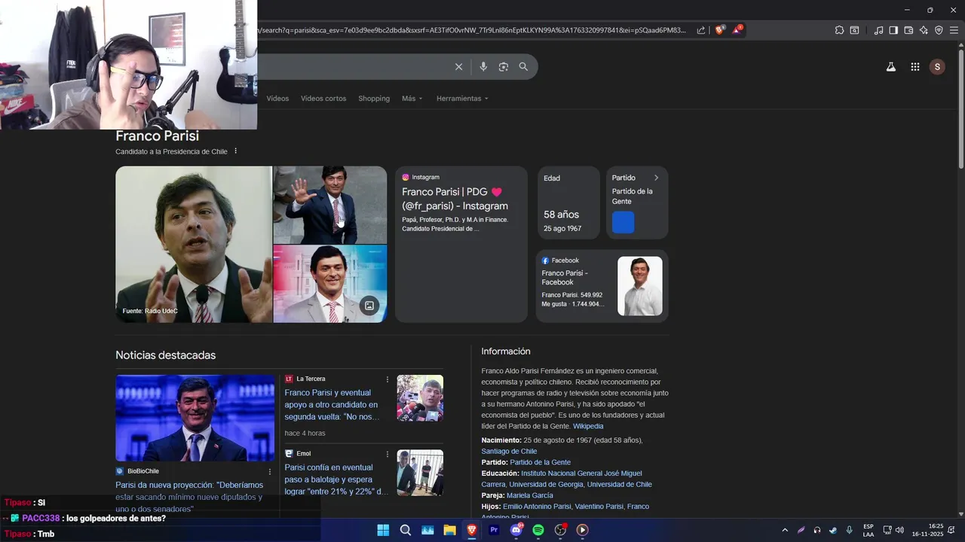
Task: Open Windows taskbar search
Action: 406,530
